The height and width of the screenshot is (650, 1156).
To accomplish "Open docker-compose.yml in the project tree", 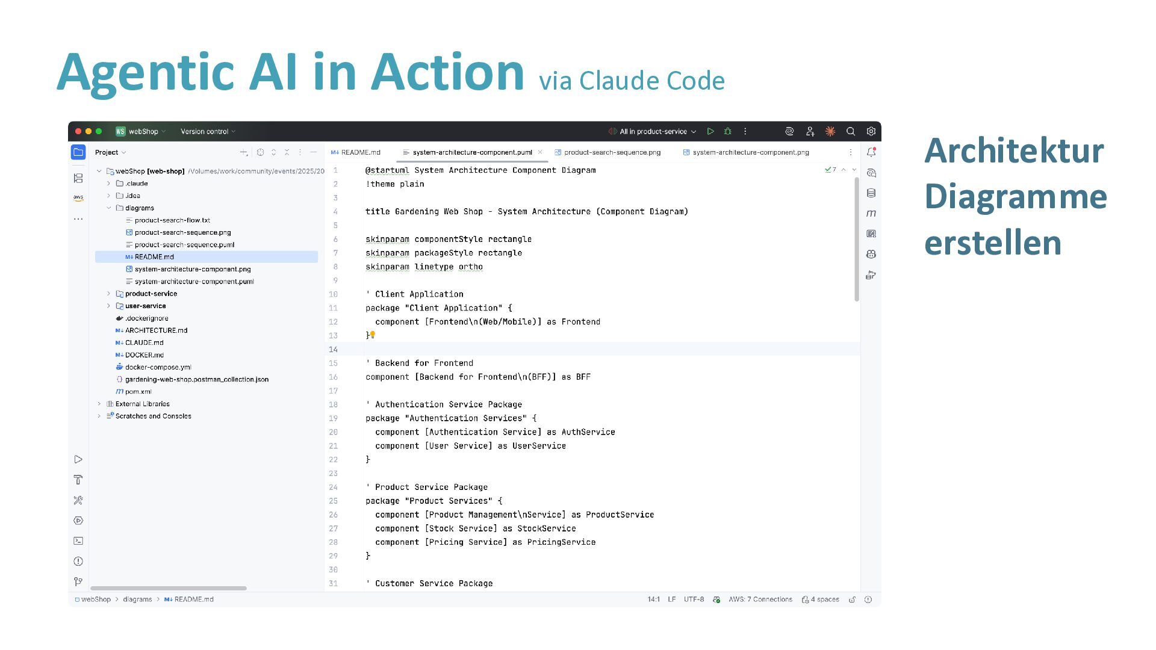I will point(158,367).
